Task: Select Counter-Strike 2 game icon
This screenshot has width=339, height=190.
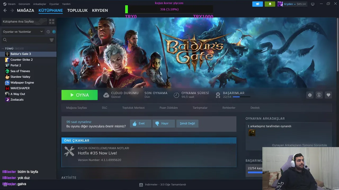Action: coord(7,60)
